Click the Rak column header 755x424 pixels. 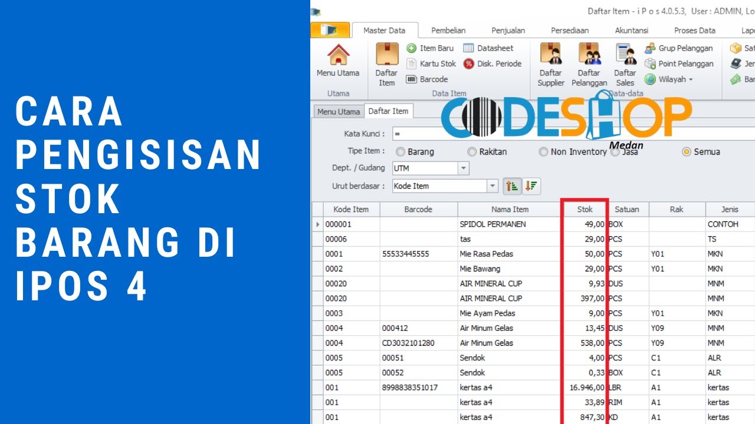[677, 209]
